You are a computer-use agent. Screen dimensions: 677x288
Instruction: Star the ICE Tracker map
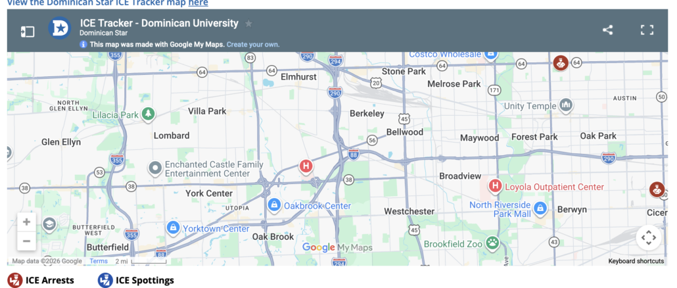coord(248,24)
